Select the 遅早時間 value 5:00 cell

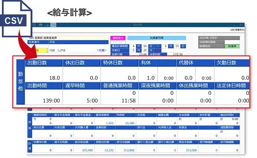[82, 97]
